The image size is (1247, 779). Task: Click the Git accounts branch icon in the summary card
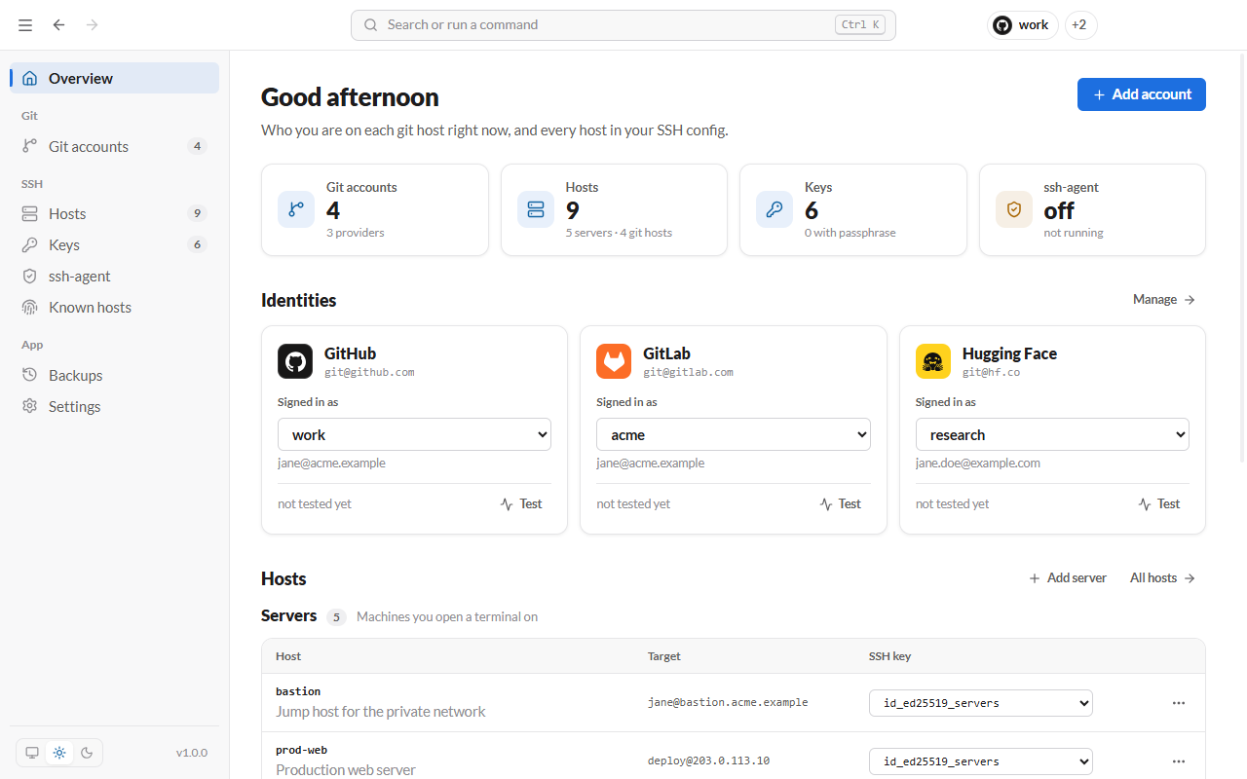click(296, 209)
